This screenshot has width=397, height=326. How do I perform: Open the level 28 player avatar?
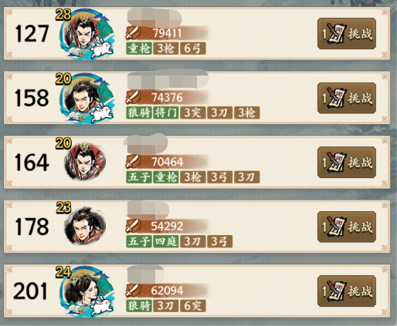(x=87, y=34)
